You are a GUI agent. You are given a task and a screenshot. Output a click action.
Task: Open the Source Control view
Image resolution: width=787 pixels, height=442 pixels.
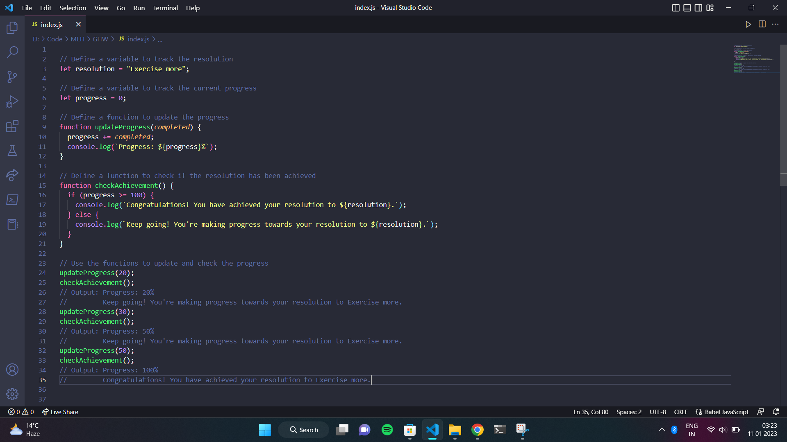12,77
